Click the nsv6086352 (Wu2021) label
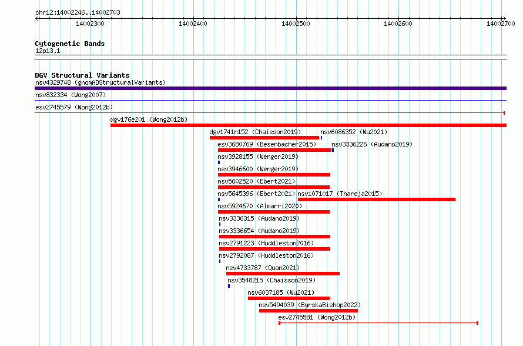This screenshot has width=523, height=346. [x=354, y=132]
